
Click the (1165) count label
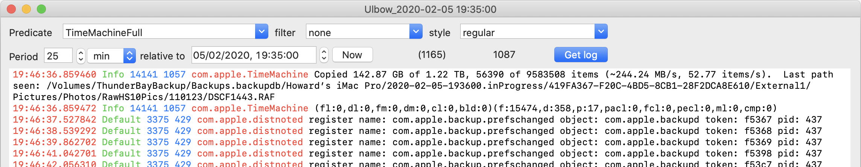point(432,55)
